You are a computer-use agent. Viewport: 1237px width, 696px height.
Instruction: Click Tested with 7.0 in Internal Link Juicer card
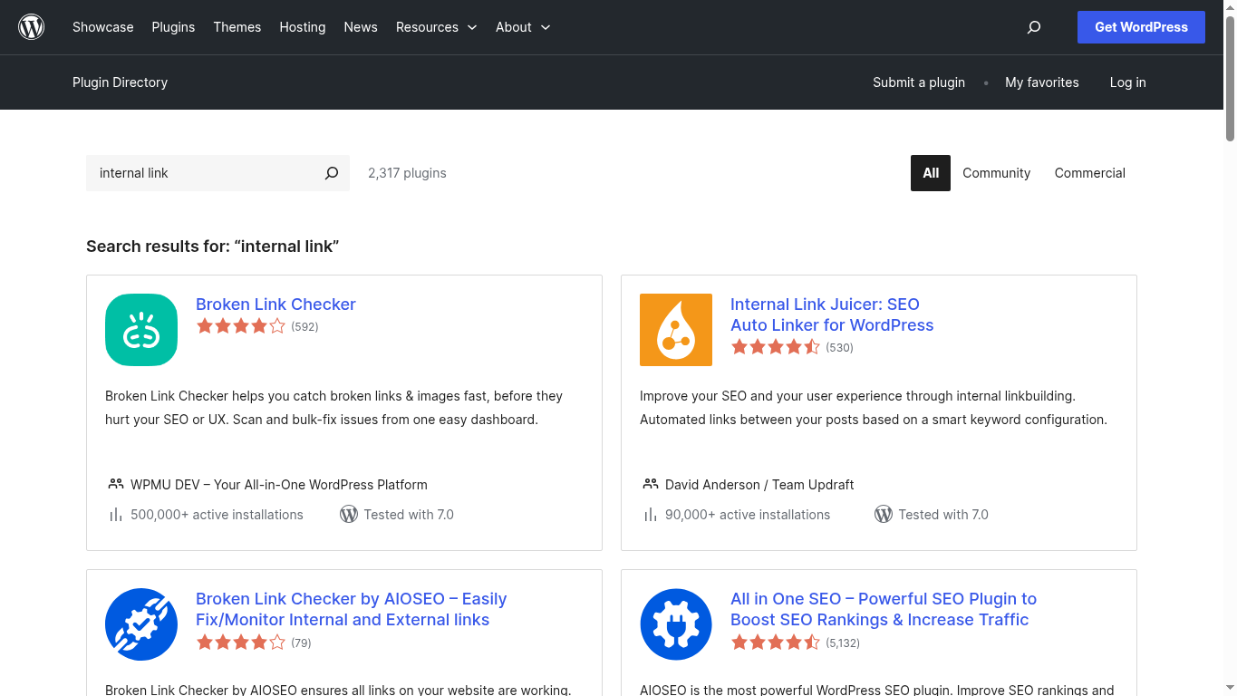click(943, 515)
